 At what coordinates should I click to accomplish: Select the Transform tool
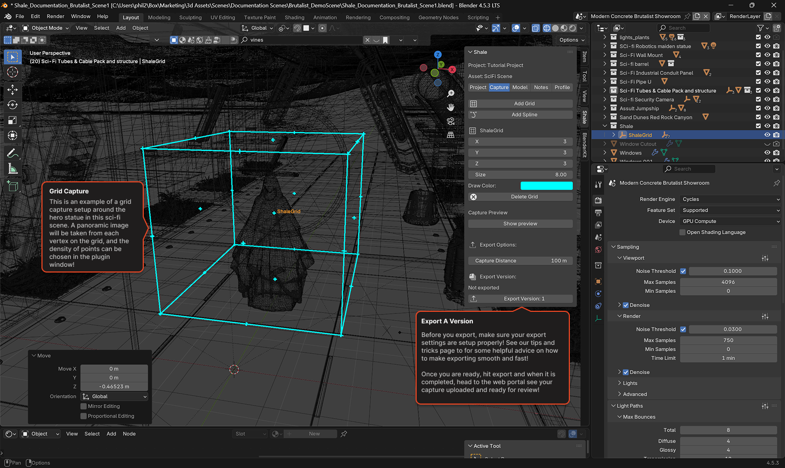click(x=13, y=136)
